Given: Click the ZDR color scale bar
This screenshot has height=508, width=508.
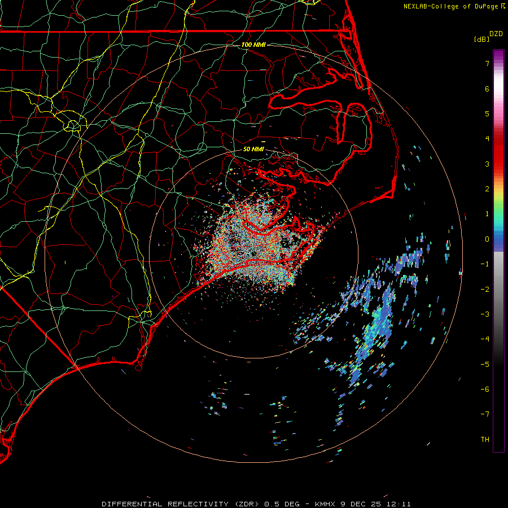Looking at the screenshot, I should (x=498, y=251).
